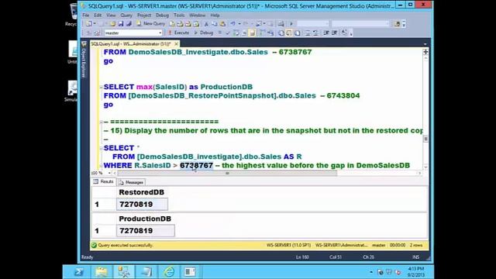Switch output to Results to Text
Image resolution: width=496 pixels, height=279 pixels.
pyautogui.click(x=281, y=33)
